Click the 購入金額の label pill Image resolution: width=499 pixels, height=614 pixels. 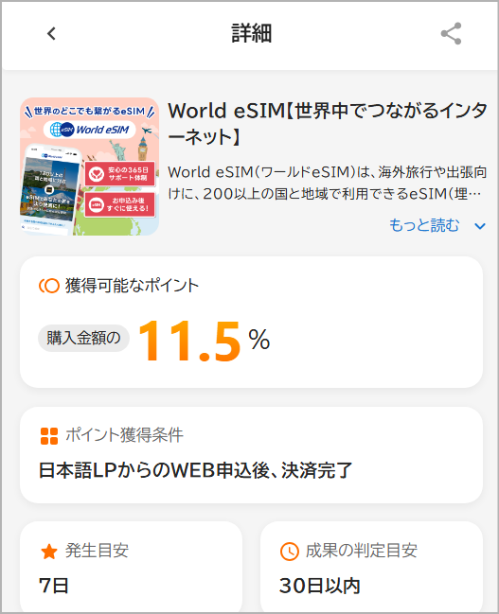[x=83, y=338]
